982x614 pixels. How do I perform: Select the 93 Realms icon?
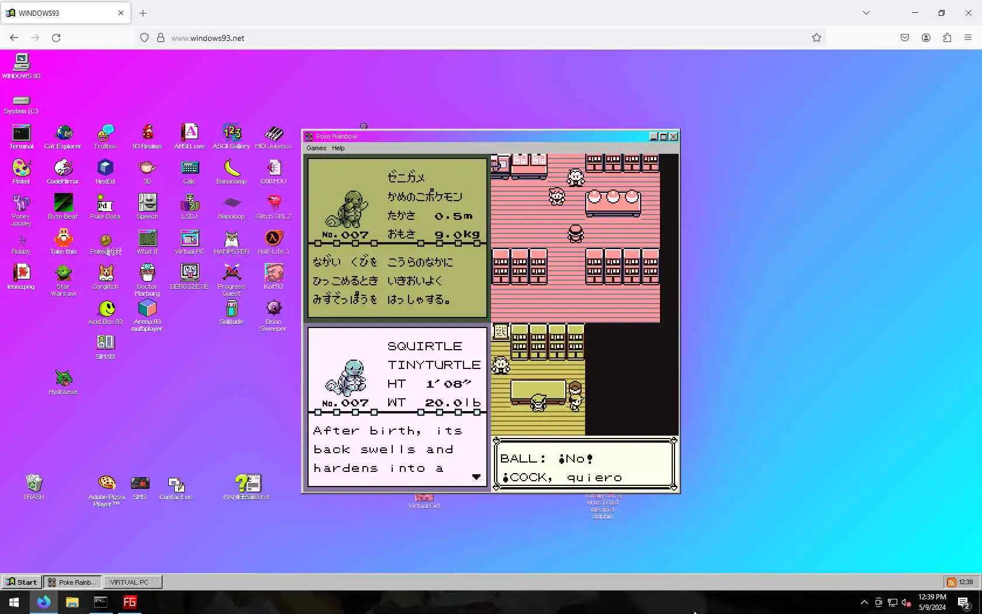tap(147, 137)
